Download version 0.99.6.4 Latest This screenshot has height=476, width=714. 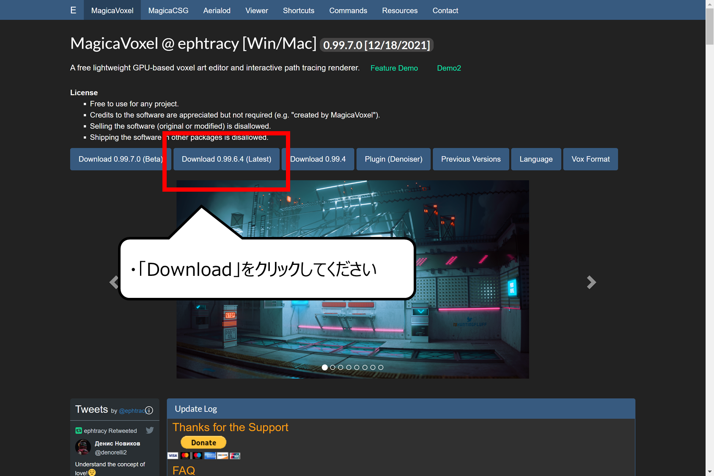point(226,159)
